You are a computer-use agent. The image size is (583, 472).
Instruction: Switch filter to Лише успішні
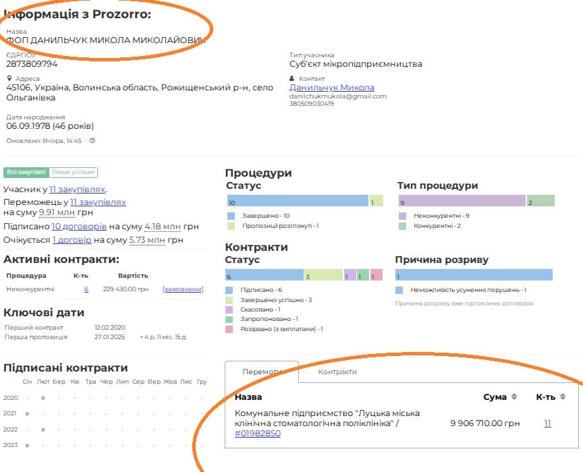[x=74, y=172]
